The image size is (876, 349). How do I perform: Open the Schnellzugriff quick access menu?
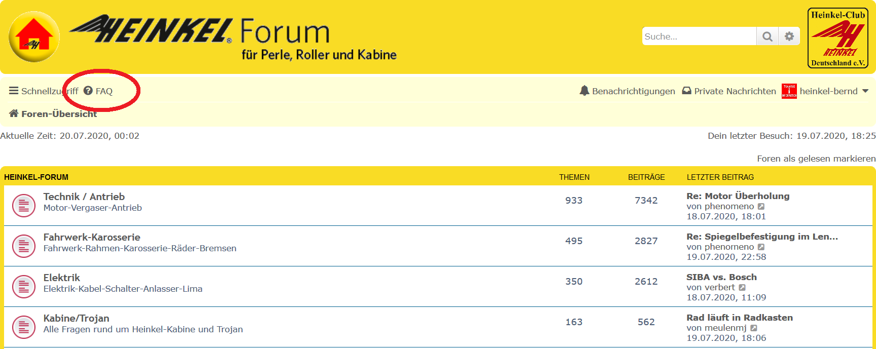[x=44, y=91]
